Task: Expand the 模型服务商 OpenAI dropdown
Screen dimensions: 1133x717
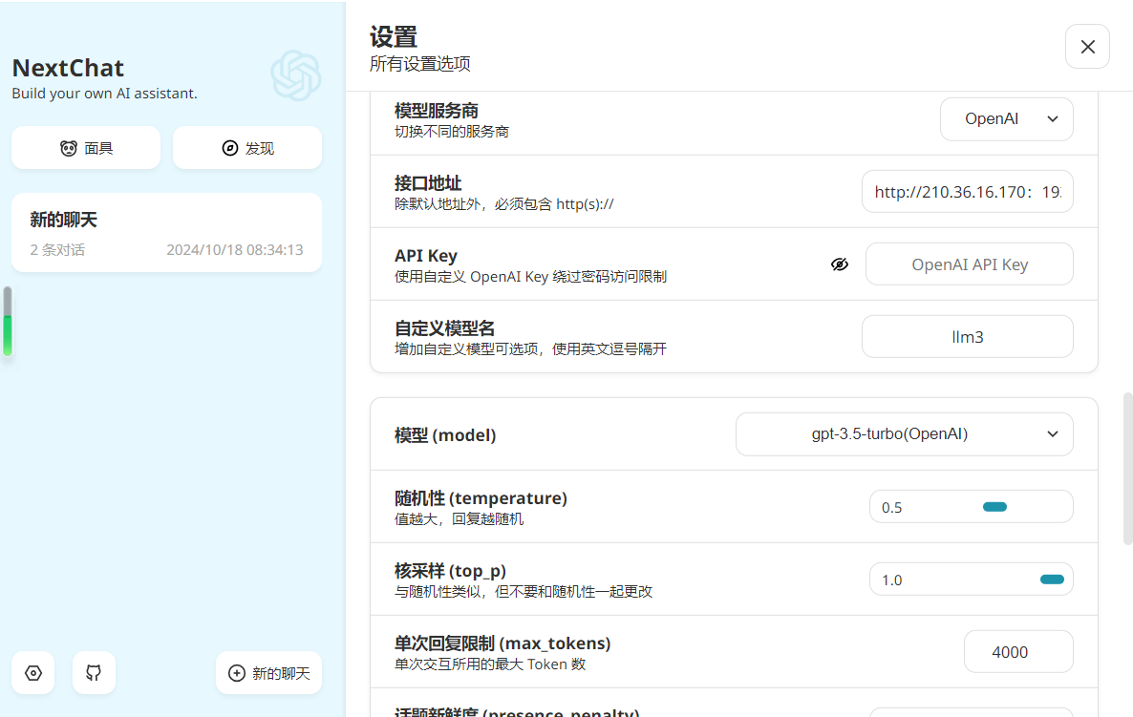Action: pos(1006,119)
